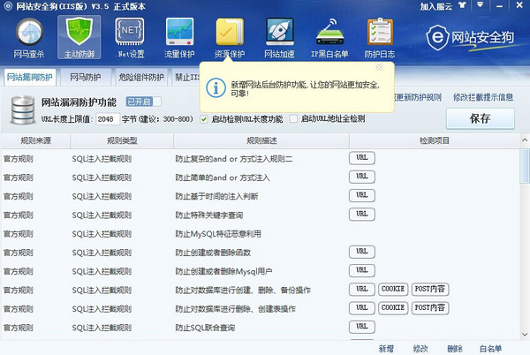
Task: Open IP黑白名单 router icon
Action: click(x=329, y=38)
